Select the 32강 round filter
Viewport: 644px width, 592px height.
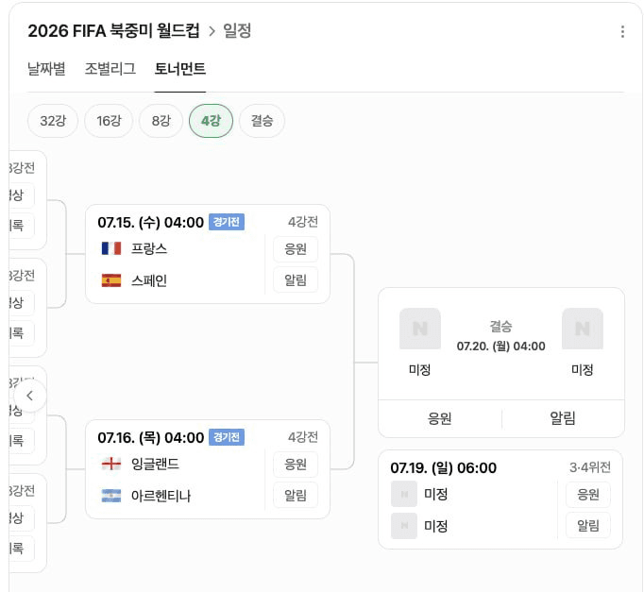click(53, 121)
